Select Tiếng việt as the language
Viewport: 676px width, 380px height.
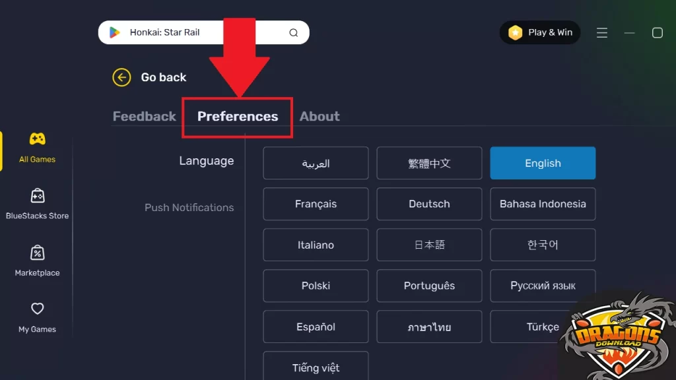coord(316,367)
